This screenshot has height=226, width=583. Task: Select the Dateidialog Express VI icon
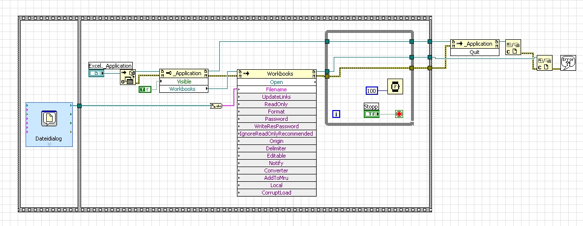point(49,118)
